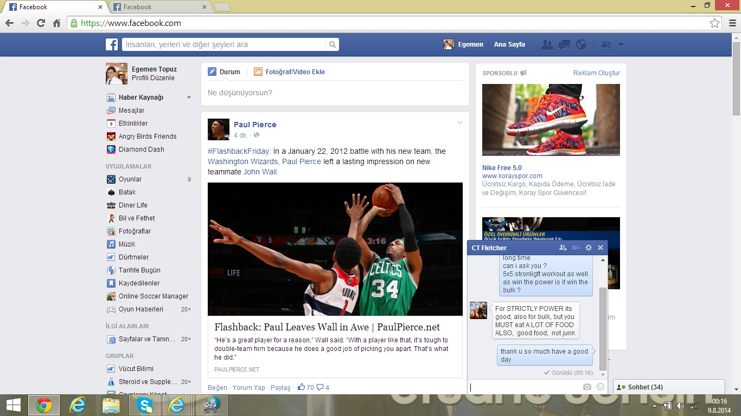
Task: Start video call in CT Fletcher chat
Action: pos(576,248)
